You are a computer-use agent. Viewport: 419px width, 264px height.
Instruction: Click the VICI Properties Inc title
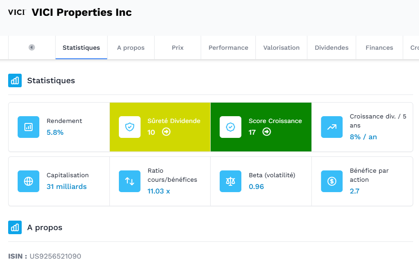[x=82, y=12]
